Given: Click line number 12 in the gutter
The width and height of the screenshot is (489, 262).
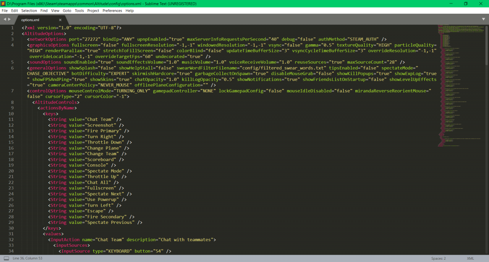Looking at the screenshot, I should (11, 125).
